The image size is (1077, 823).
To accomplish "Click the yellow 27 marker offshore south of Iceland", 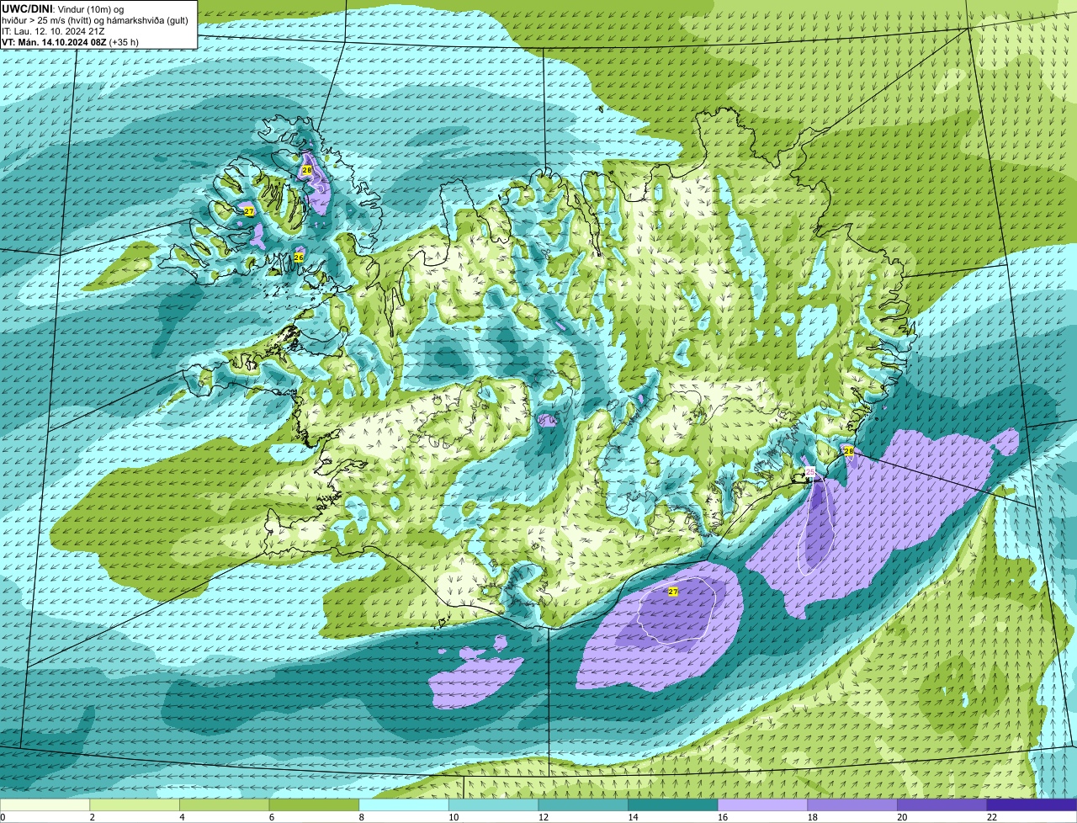I will point(673,592).
